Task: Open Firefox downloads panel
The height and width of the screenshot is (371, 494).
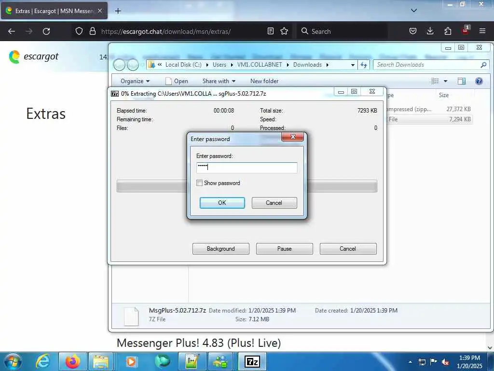Action: [x=430, y=31]
